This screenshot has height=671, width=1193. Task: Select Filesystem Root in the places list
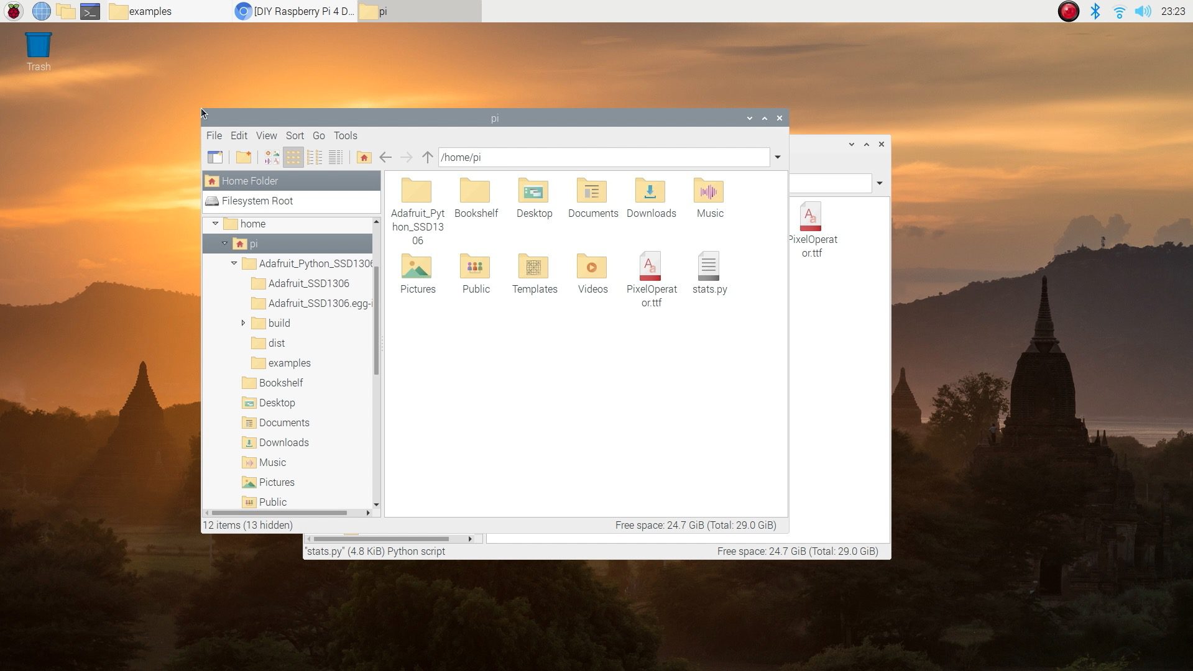click(x=257, y=201)
